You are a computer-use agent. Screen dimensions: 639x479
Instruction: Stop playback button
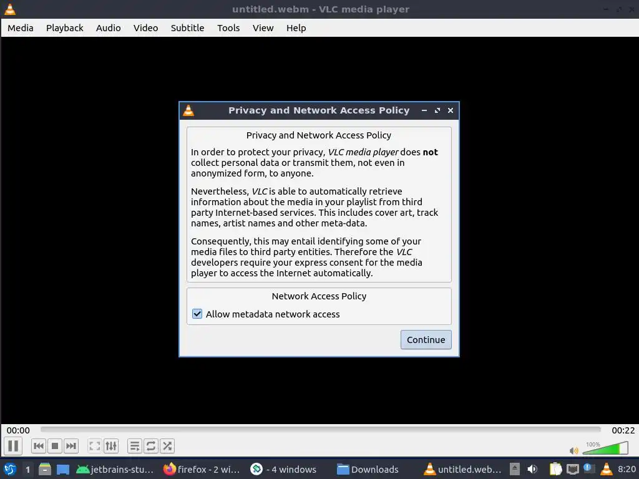[x=55, y=446]
